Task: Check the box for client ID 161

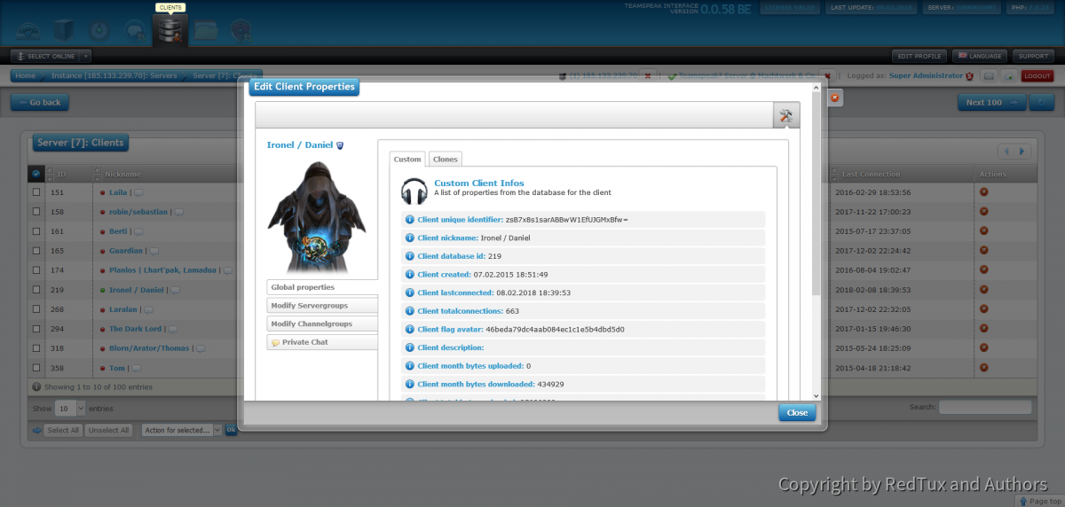Action: pos(36,231)
